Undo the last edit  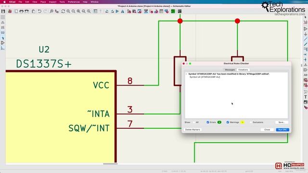coord(39,12)
